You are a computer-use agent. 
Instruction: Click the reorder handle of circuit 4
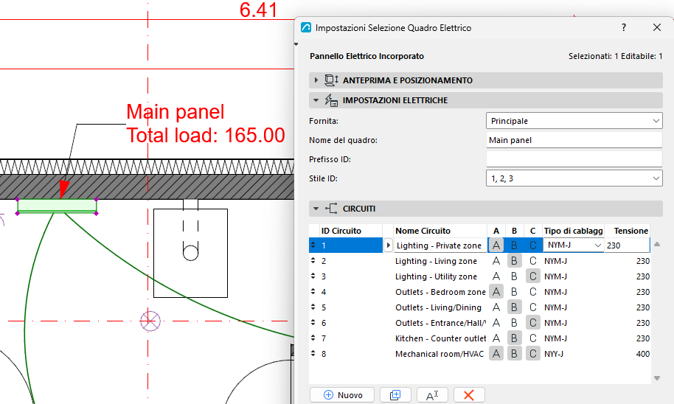click(x=313, y=291)
